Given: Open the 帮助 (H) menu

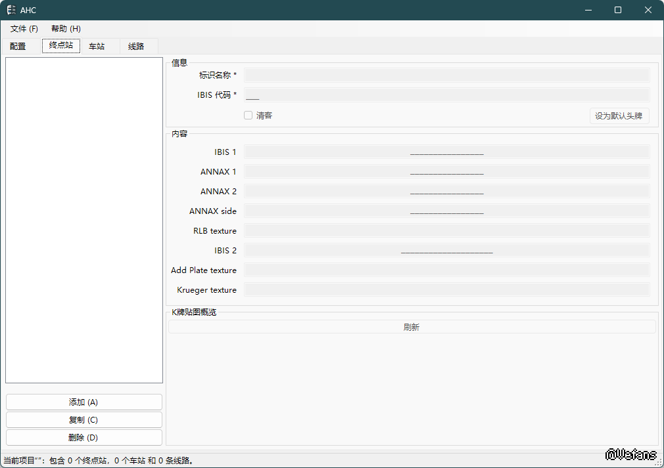Looking at the screenshot, I should click(66, 29).
